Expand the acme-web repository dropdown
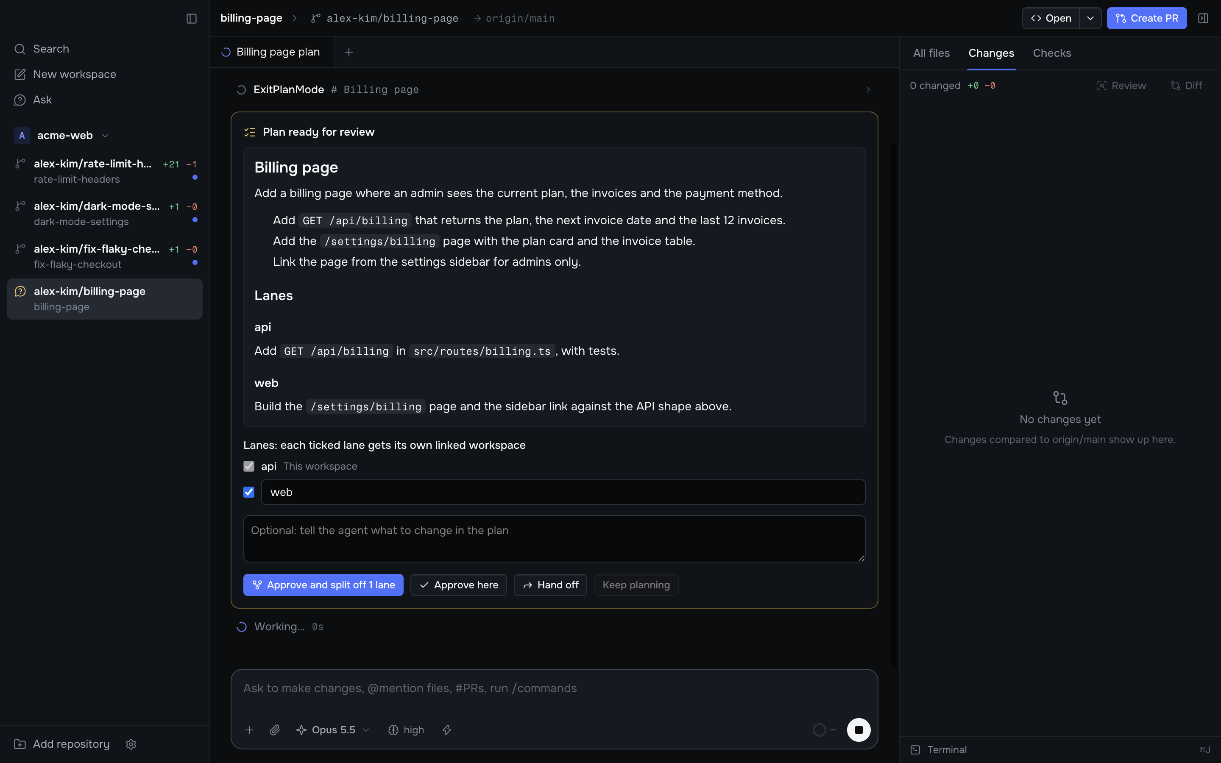The width and height of the screenshot is (1221, 763). click(x=105, y=135)
